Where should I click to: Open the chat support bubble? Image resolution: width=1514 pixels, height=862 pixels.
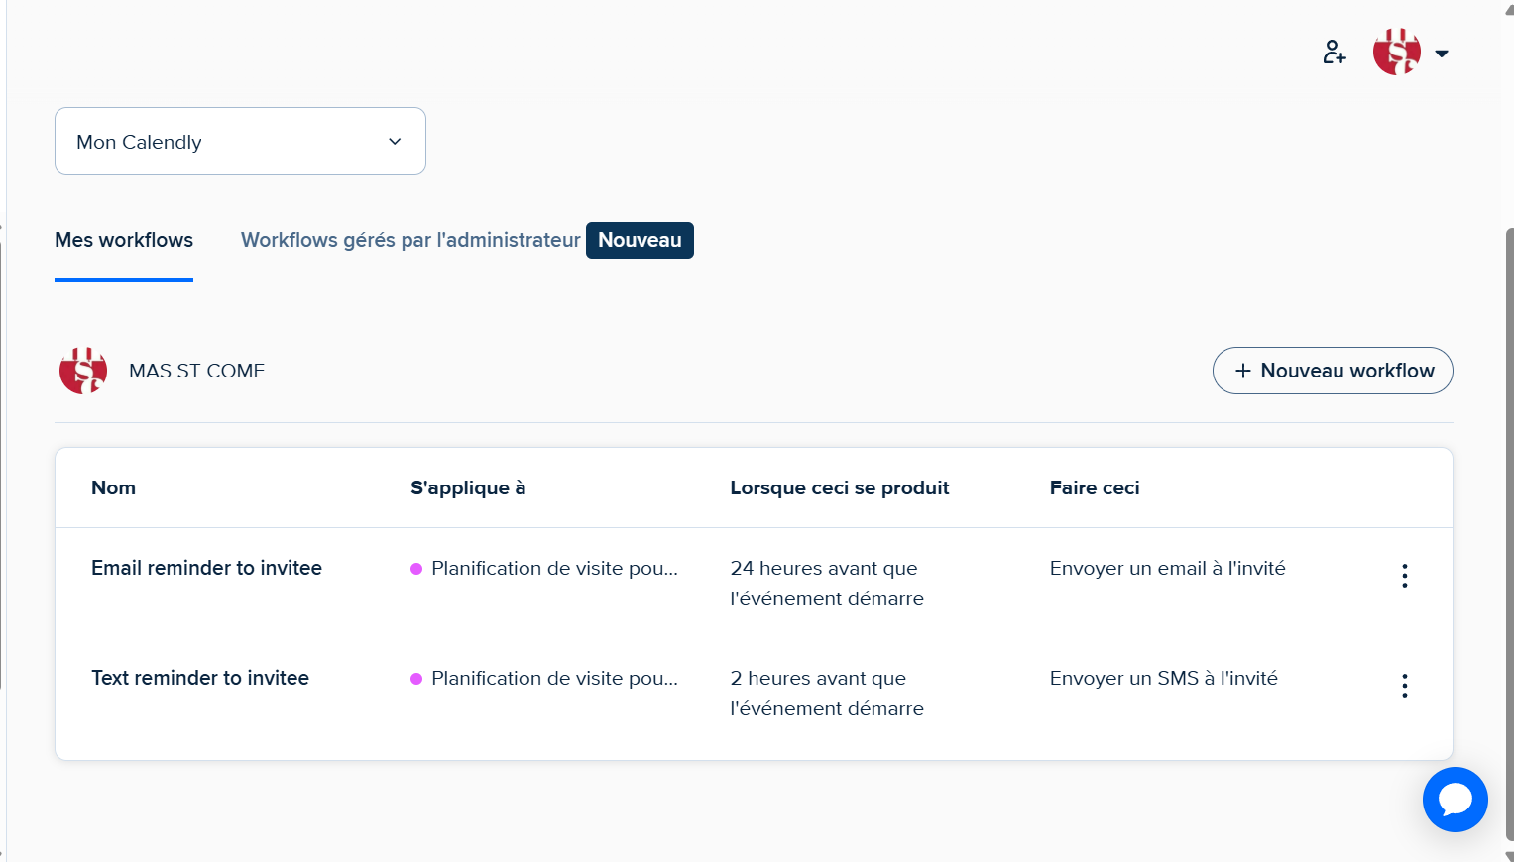[1455, 800]
